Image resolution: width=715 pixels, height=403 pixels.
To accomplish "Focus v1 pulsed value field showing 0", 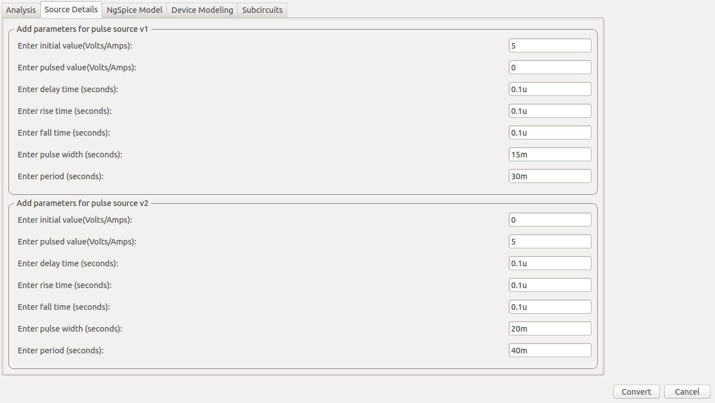I will tap(550, 68).
